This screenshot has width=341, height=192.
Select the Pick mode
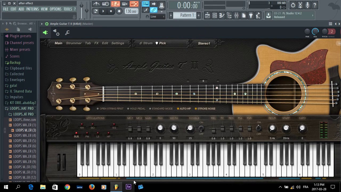pyautogui.click(x=161, y=43)
